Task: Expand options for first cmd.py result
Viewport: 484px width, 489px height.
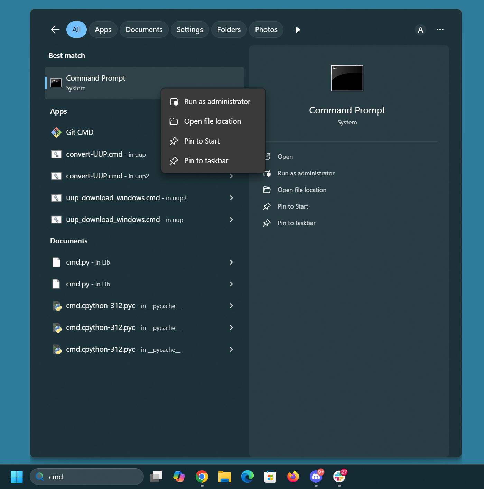Action: [231, 262]
